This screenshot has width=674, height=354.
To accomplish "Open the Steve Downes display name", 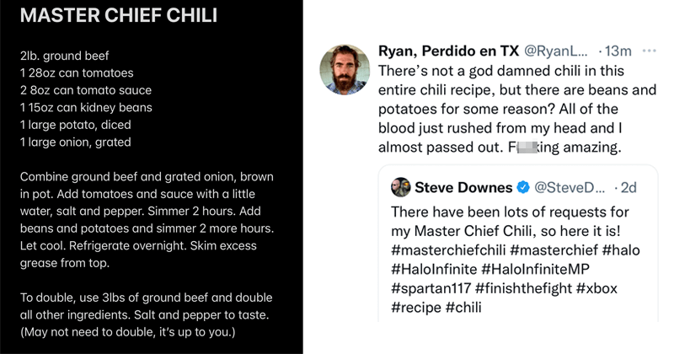I will pos(463,188).
